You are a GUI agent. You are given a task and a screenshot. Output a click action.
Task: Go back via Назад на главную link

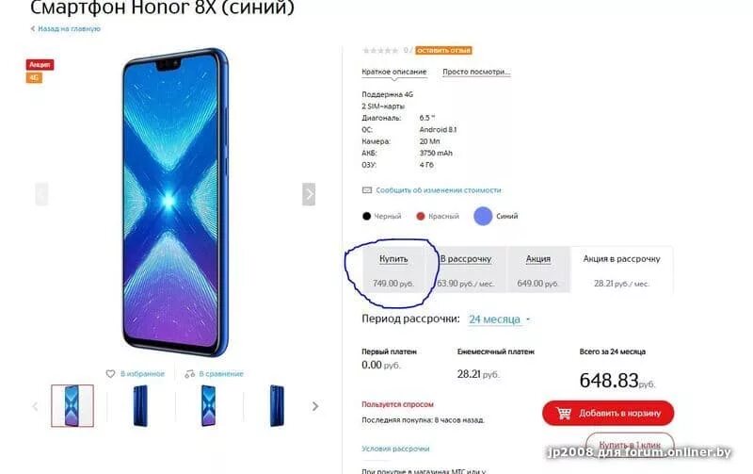[66, 29]
